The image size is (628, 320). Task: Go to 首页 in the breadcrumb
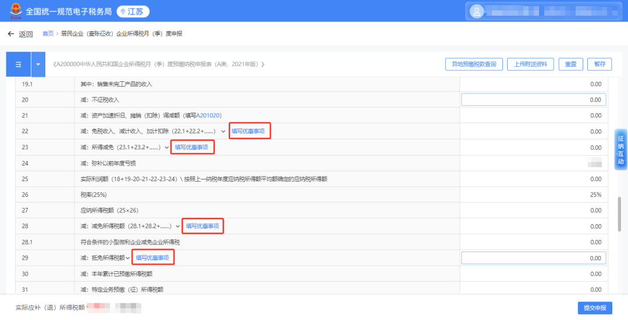[x=48, y=34]
